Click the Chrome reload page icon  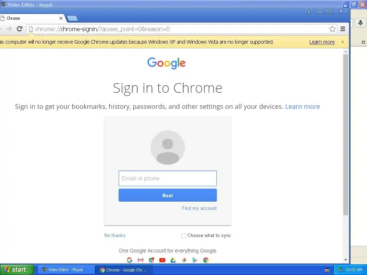(20, 29)
